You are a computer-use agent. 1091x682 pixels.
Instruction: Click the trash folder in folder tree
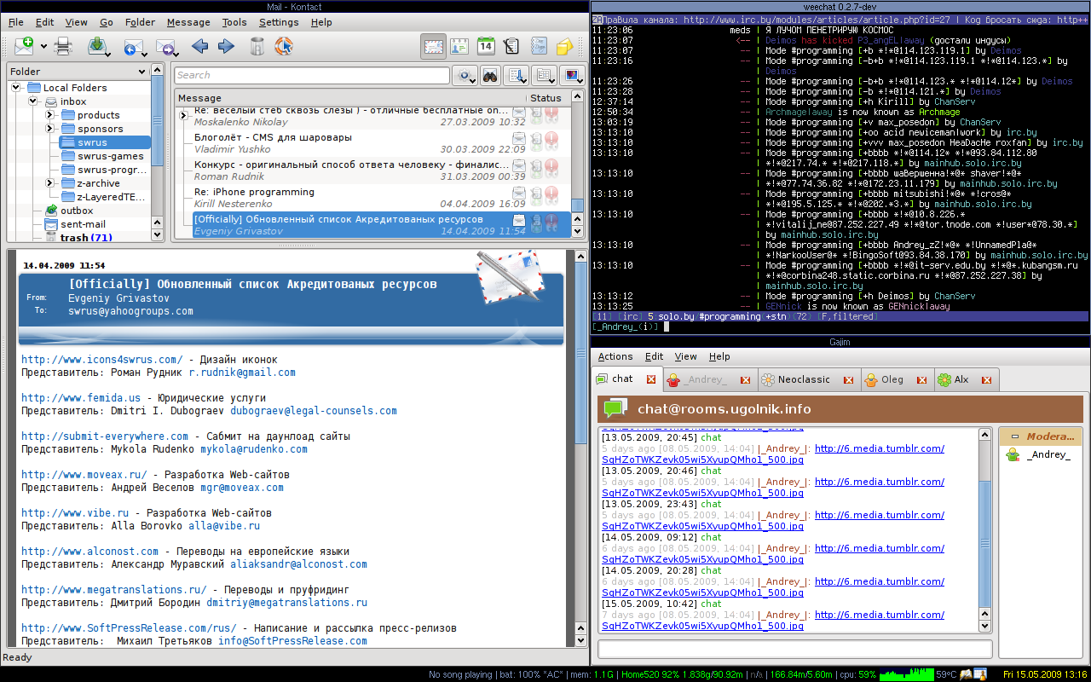(79, 238)
